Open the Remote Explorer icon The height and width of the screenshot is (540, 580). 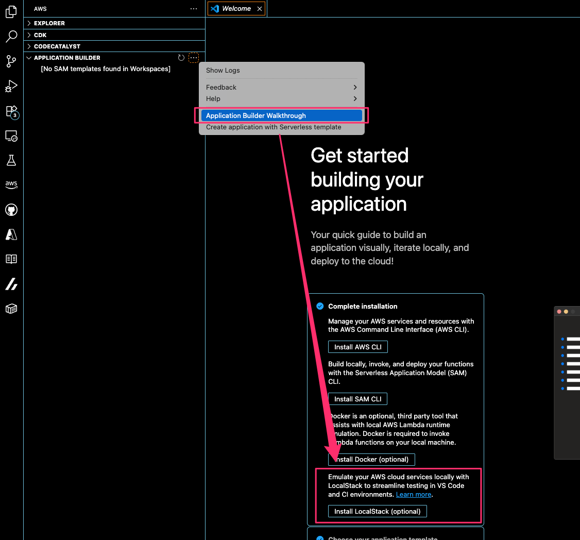coord(11,136)
